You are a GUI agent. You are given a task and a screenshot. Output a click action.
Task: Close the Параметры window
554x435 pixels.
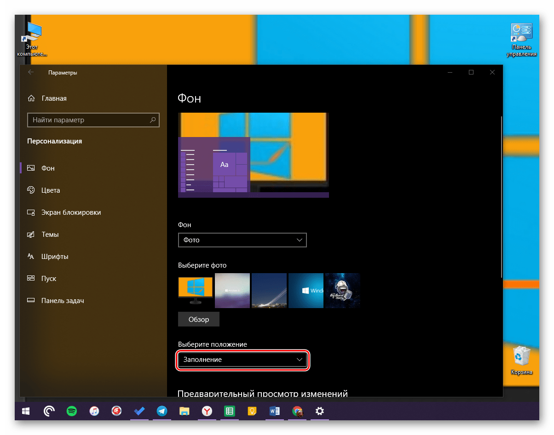tap(492, 72)
